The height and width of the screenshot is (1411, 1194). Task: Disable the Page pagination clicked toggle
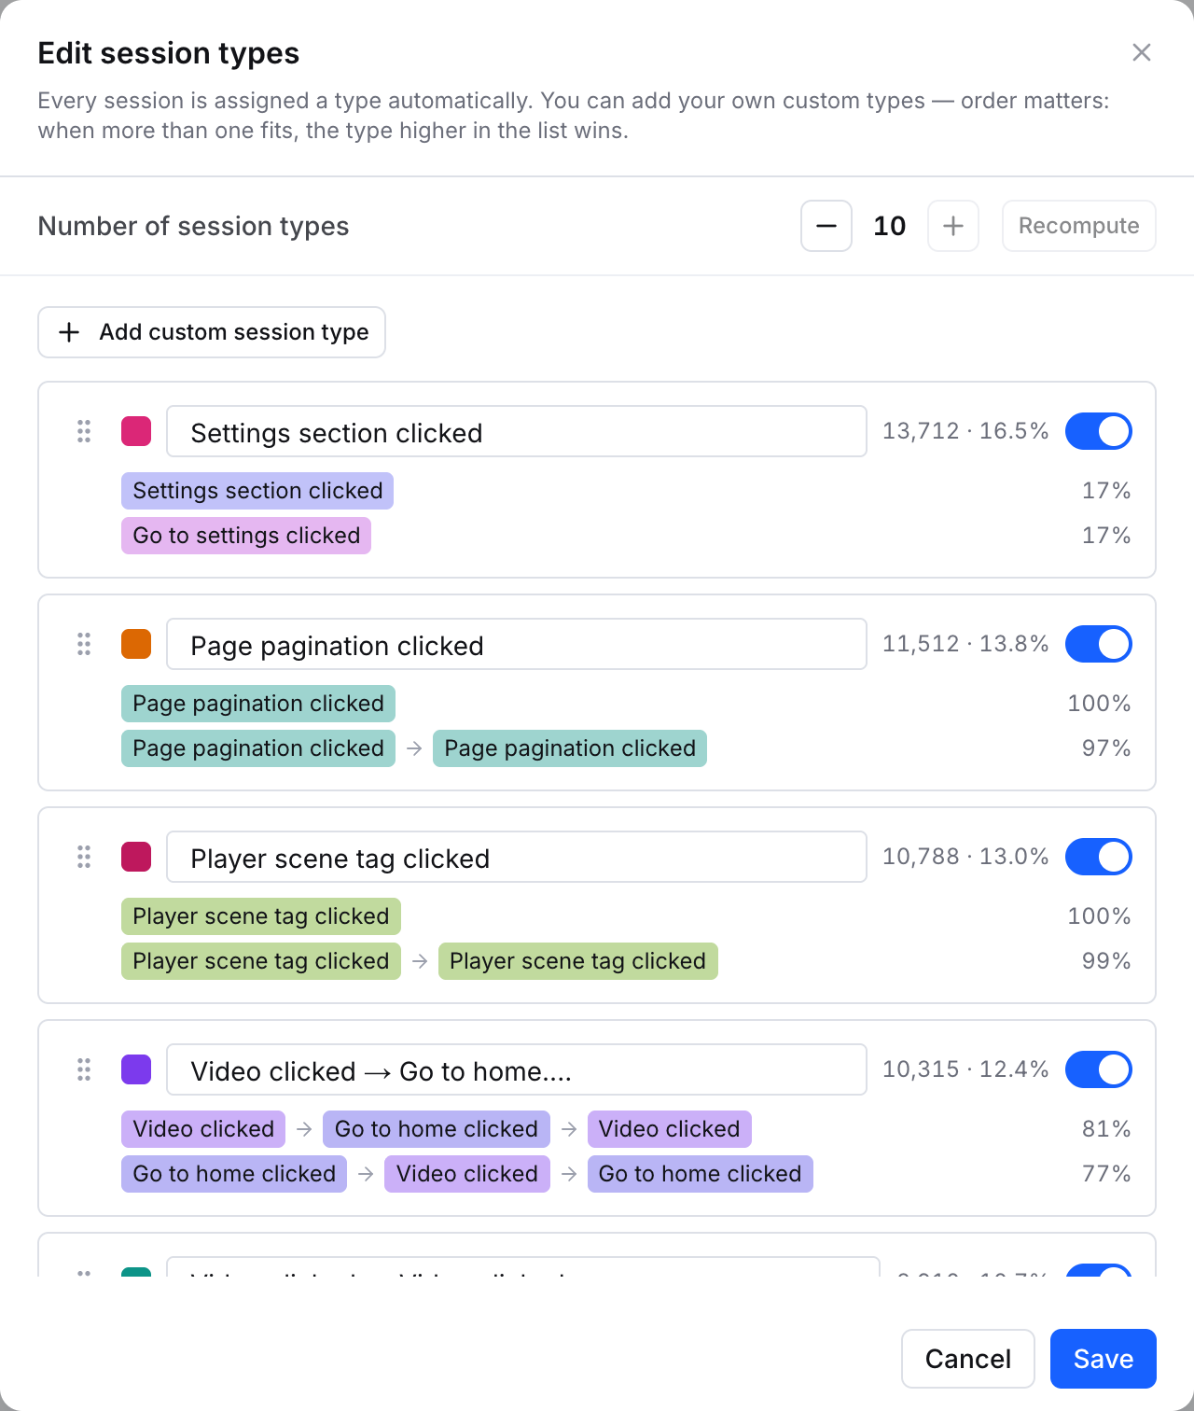click(x=1099, y=644)
